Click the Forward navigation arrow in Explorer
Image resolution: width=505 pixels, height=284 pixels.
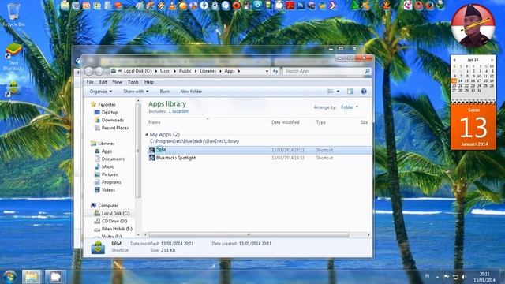point(99,71)
